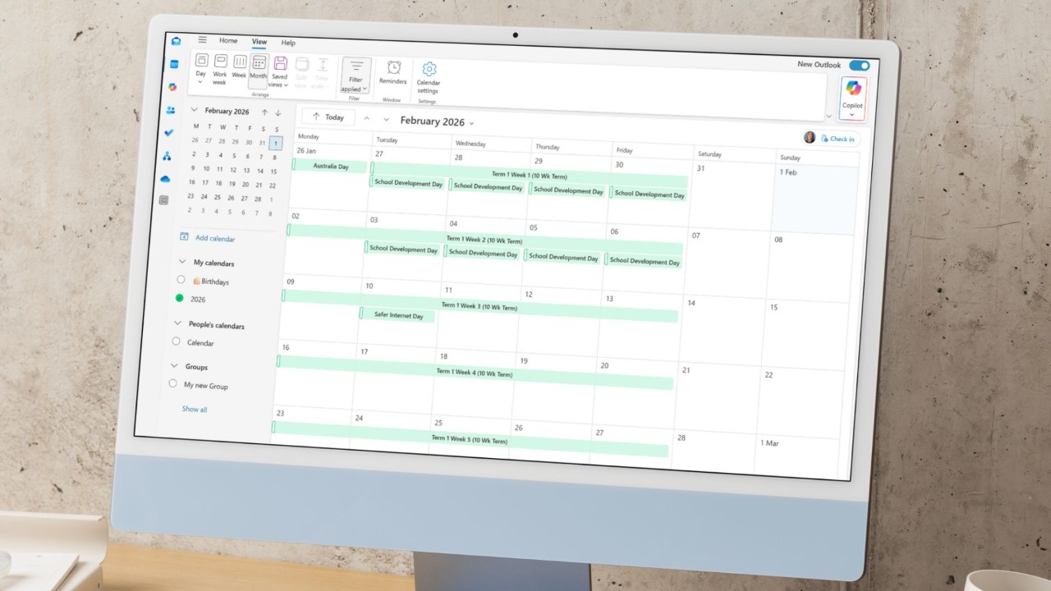Click the hamburger navigation menu icon
The image size is (1051, 591).
tap(203, 39)
